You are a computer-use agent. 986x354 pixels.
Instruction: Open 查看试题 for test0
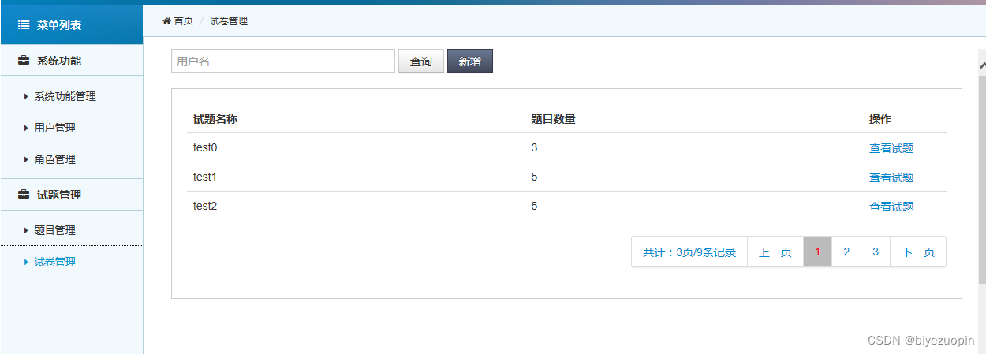[891, 147]
